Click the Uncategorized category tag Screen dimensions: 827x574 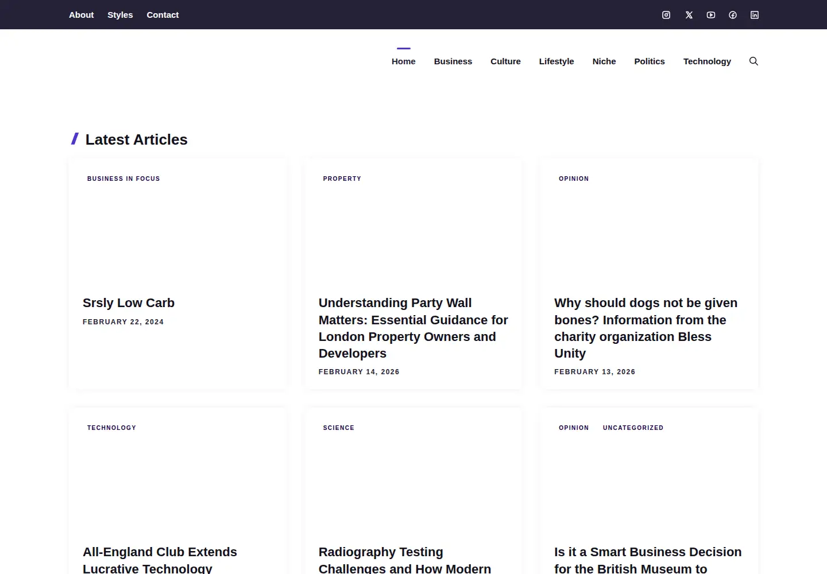pos(633,428)
